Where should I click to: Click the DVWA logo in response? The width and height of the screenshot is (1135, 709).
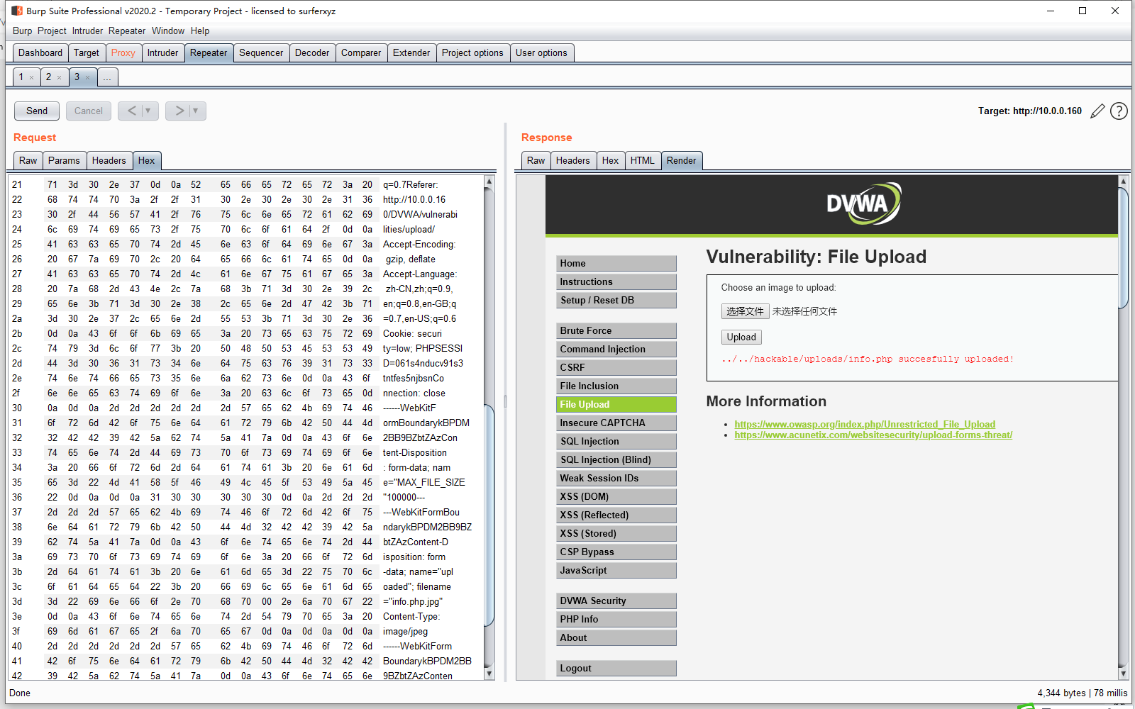863,204
